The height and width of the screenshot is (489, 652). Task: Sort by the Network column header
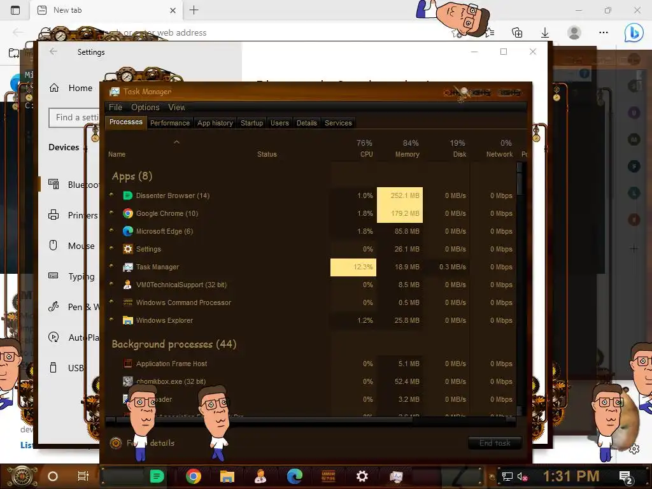[x=493, y=148]
